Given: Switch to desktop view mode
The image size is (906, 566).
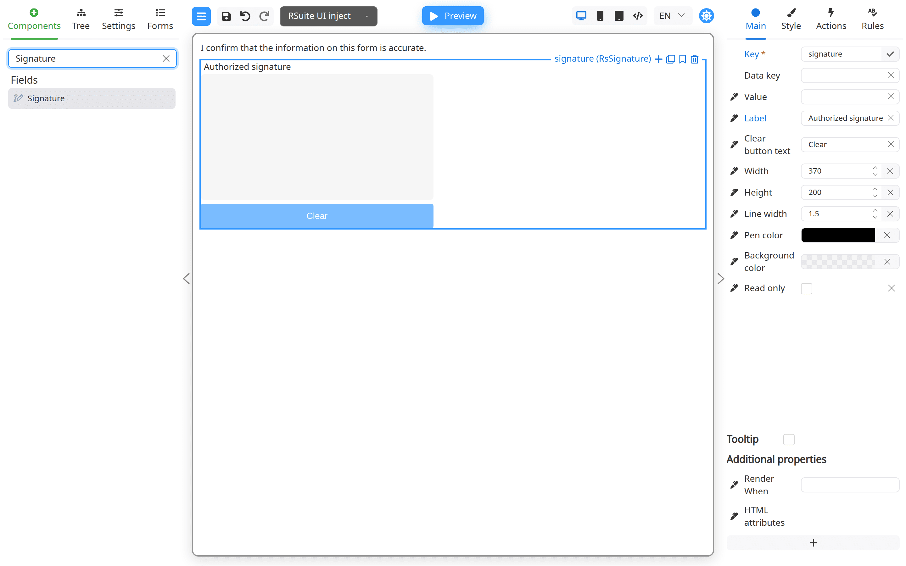Looking at the screenshot, I should (x=581, y=16).
